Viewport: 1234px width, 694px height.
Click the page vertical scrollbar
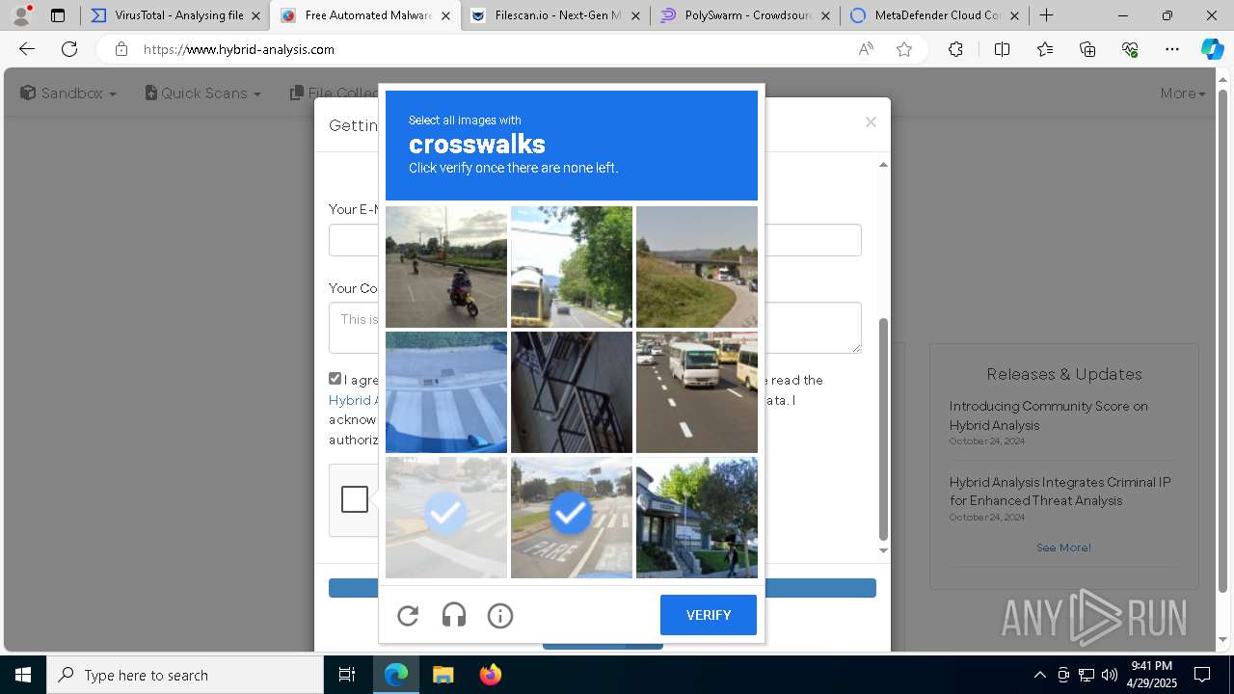click(1223, 340)
